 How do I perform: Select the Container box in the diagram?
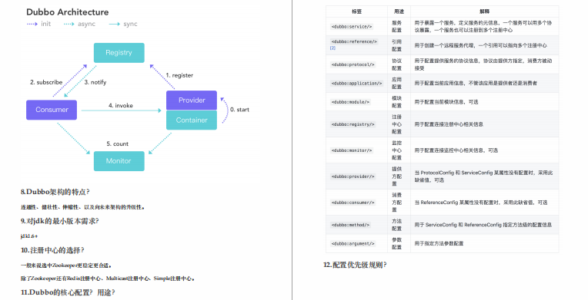click(x=192, y=120)
